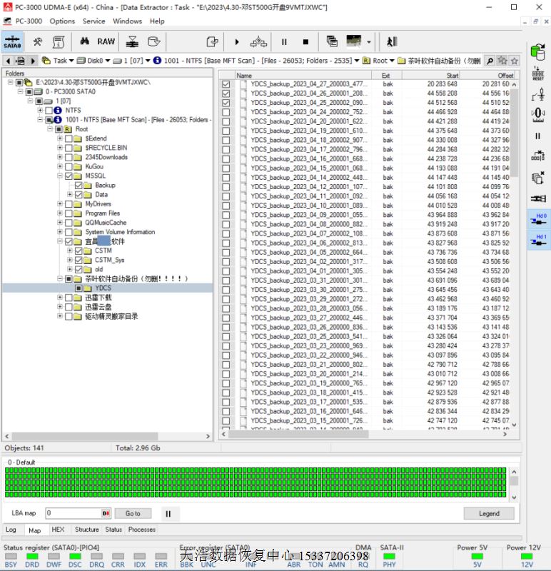
Task: Select the Hd 0 head icon
Action: [x=539, y=218]
